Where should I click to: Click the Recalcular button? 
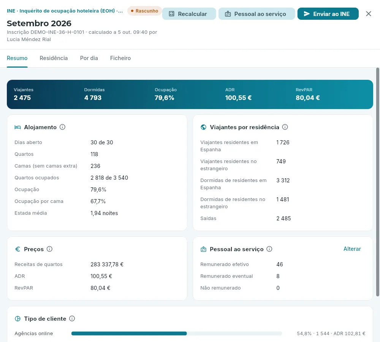coord(189,14)
